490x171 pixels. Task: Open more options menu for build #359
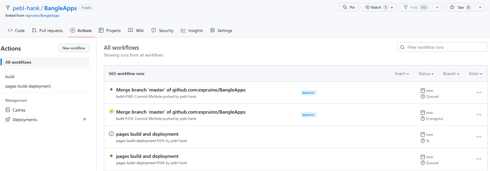click(x=479, y=114)
